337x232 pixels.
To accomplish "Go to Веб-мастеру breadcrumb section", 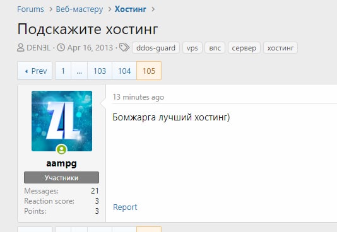I will click(x=80, y=9).
